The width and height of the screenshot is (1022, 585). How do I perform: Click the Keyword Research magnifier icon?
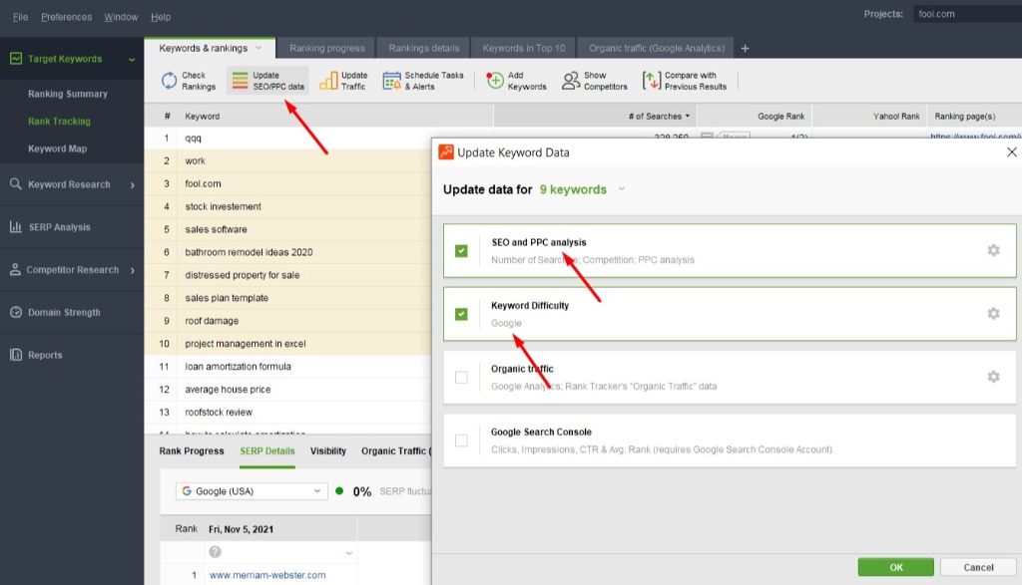click(x=16, y=184)
